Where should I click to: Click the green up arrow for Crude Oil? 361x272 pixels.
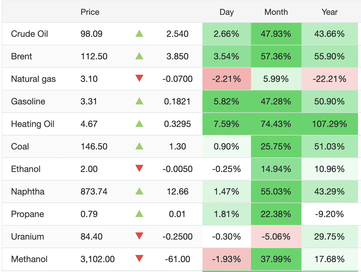(x=139, y=34)
